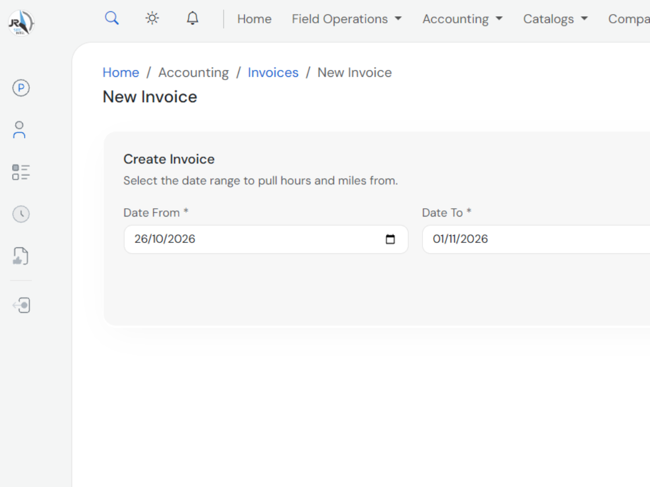This screenshot has width=650, height=487.
Task: Follow the Invoices breadcrumb link
Action: (x=273, y=73)
